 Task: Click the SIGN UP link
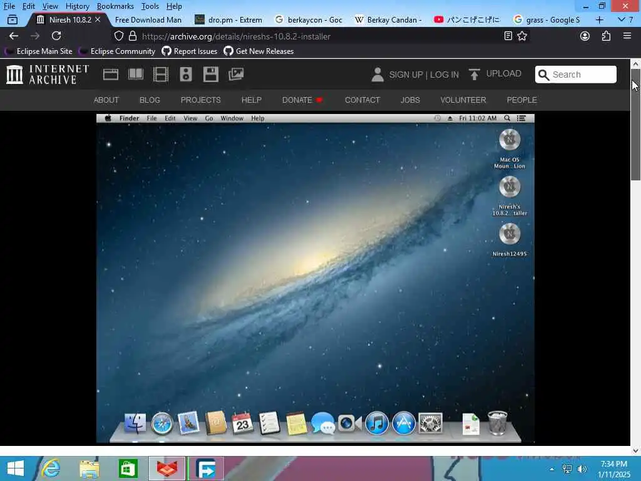[x=406, y=75]
